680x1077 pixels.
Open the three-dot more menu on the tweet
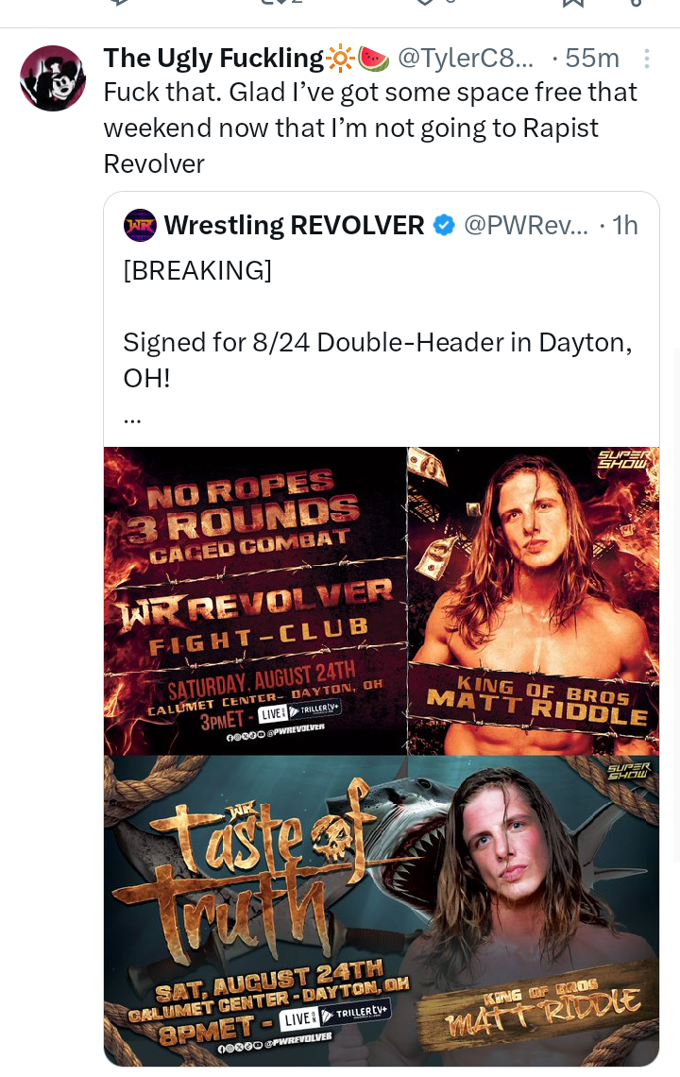coord(646,60)
